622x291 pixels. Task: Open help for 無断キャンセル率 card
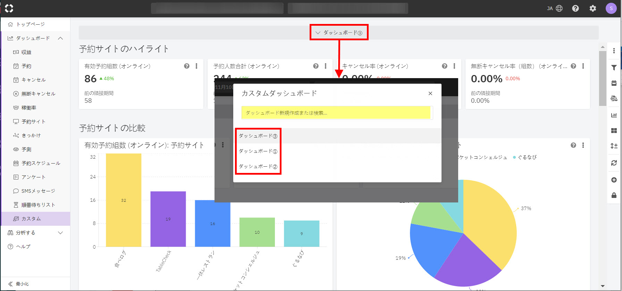click(x=573, y=66)
